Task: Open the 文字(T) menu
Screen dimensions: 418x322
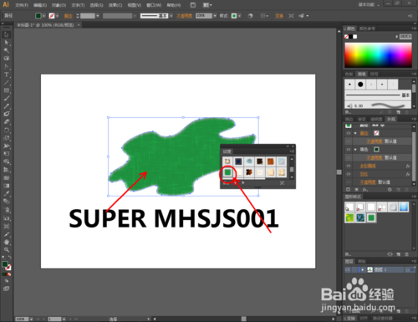Action: click(78, 5)
